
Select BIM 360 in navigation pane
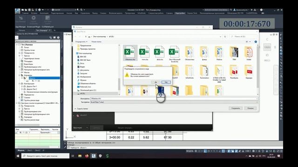tap(82, 57)
